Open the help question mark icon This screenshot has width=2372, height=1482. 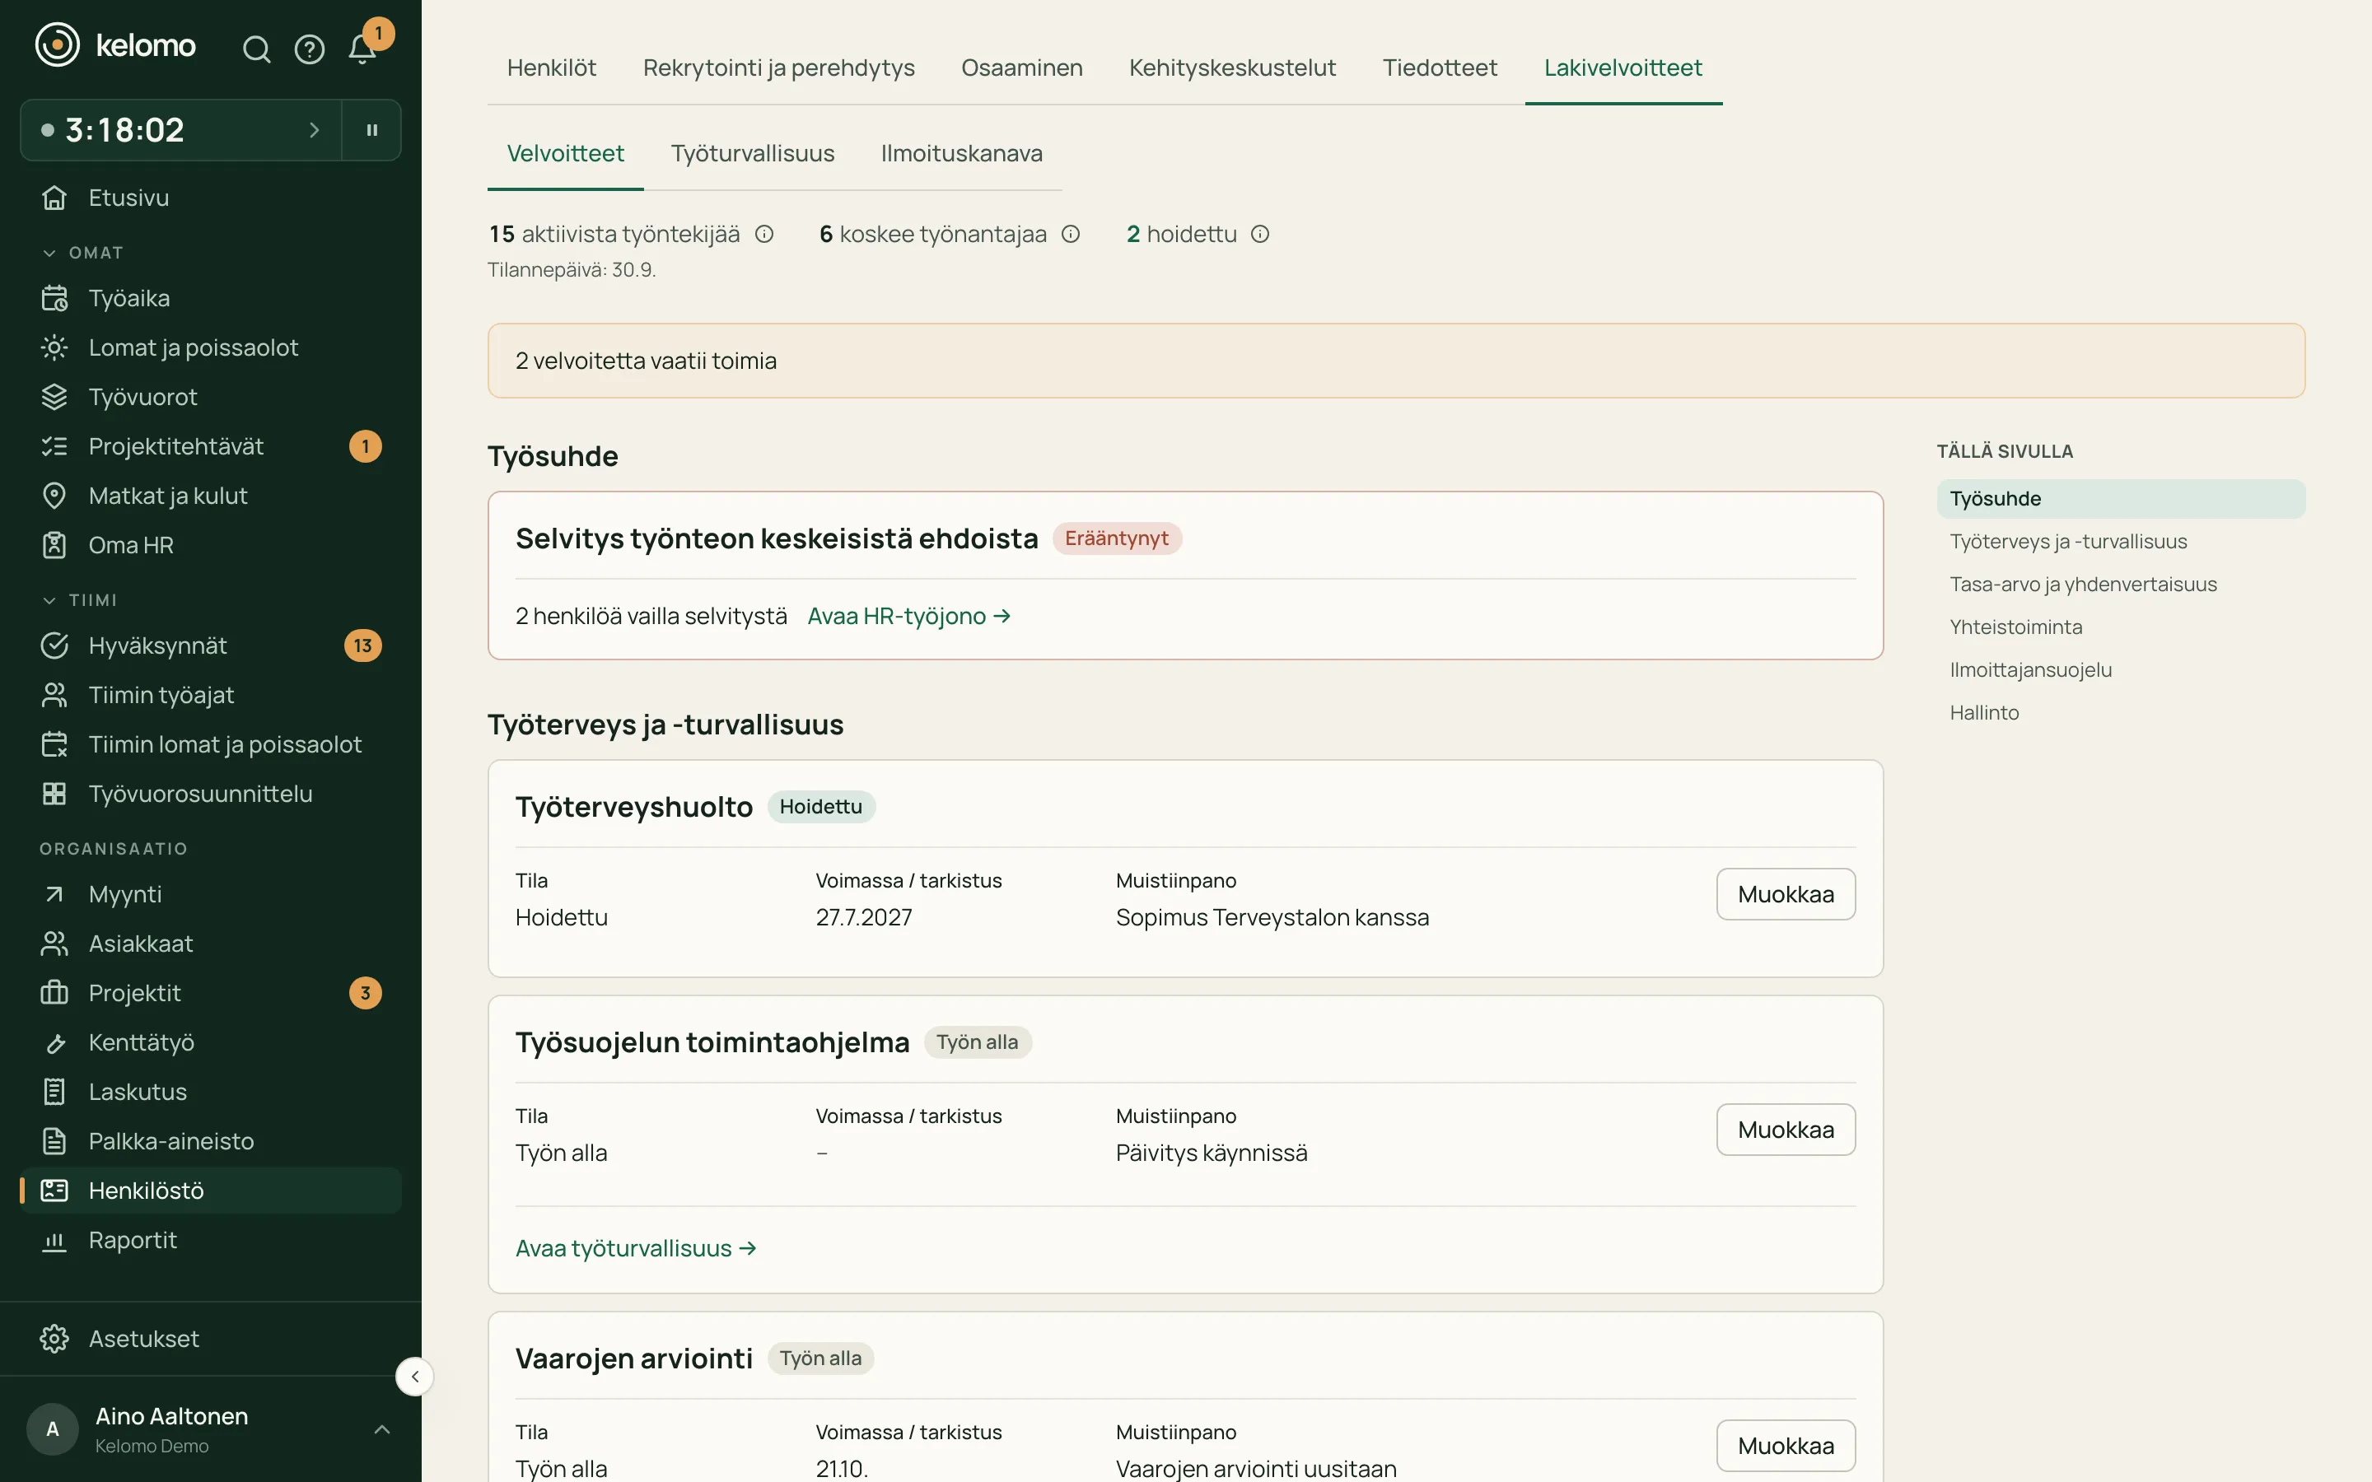(x=310, y=49)
